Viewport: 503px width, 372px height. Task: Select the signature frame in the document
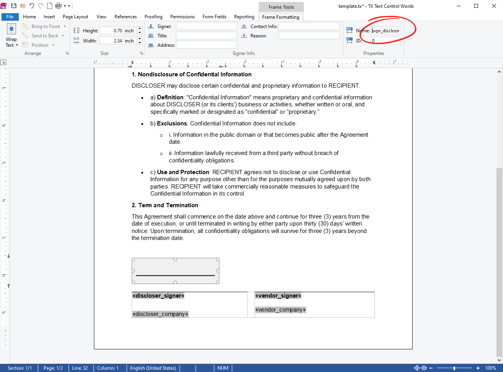coord(175,271)
